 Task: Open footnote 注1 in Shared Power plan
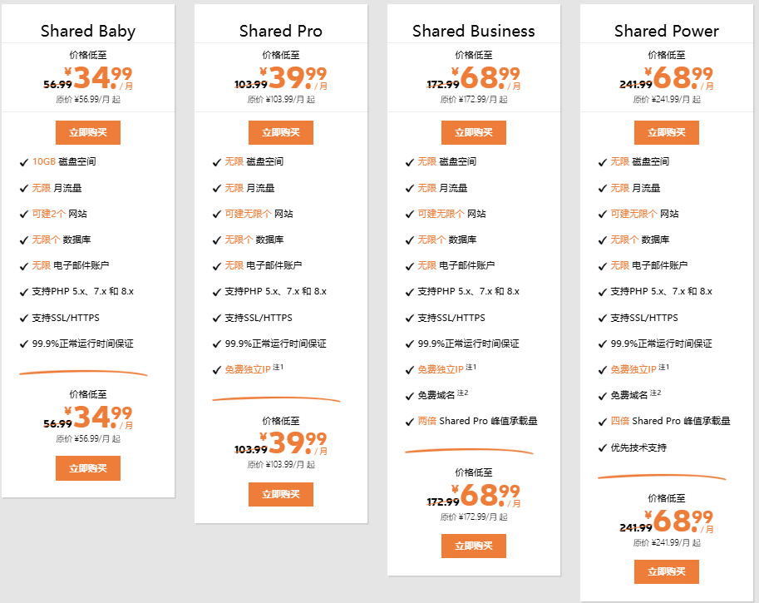click(665, 368)
